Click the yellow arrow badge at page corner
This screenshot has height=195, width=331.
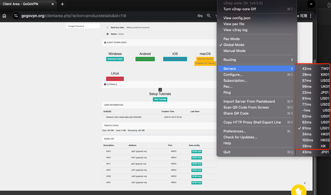coord(299,191)
